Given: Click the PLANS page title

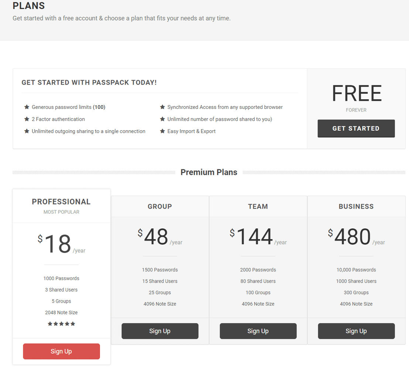Looking at the screenshot, I should 29,6.
